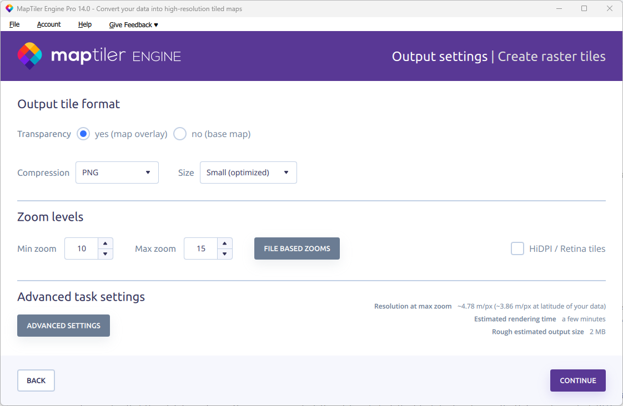Increase Max zoom with up arrow
The width and height of the screenshot is (623, 406).
pos(224,243)
